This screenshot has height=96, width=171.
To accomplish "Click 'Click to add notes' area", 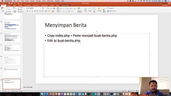I will point(28,87).
